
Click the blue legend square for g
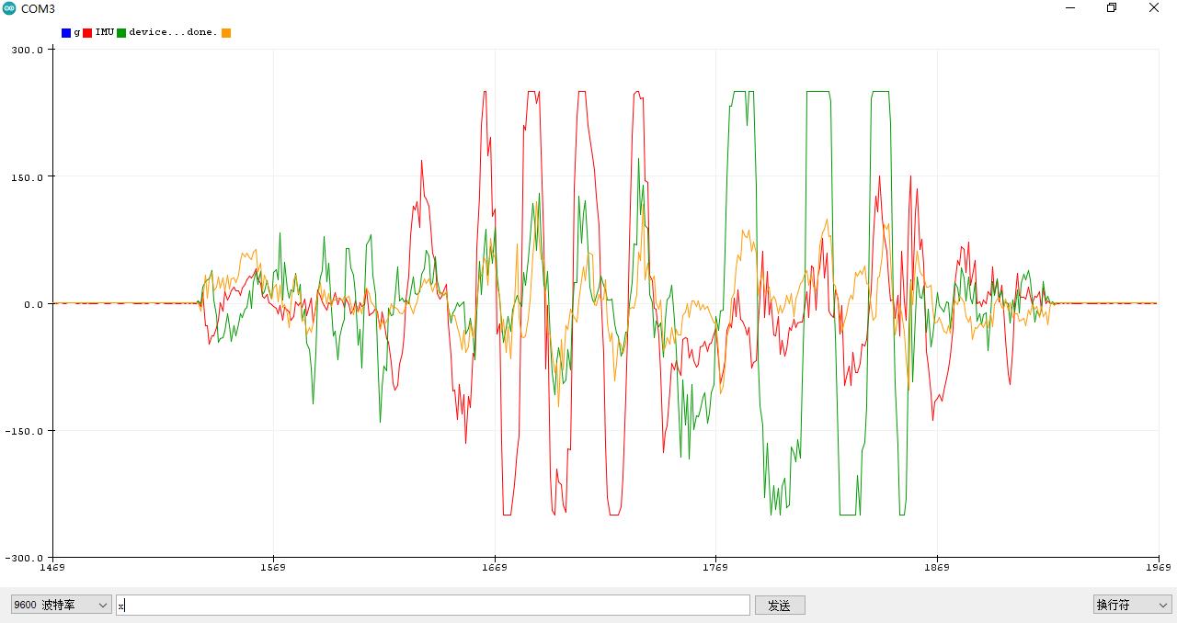(x=66, y=32)
